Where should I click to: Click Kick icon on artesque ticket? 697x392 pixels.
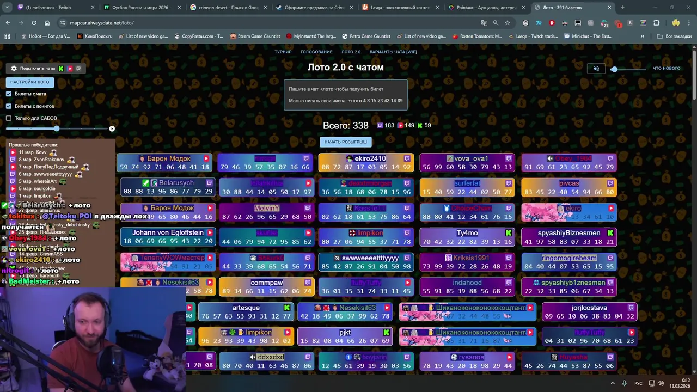(287, 308)
